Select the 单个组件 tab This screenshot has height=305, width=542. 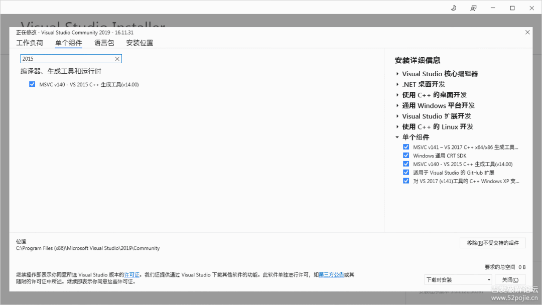tap(68, 43)
